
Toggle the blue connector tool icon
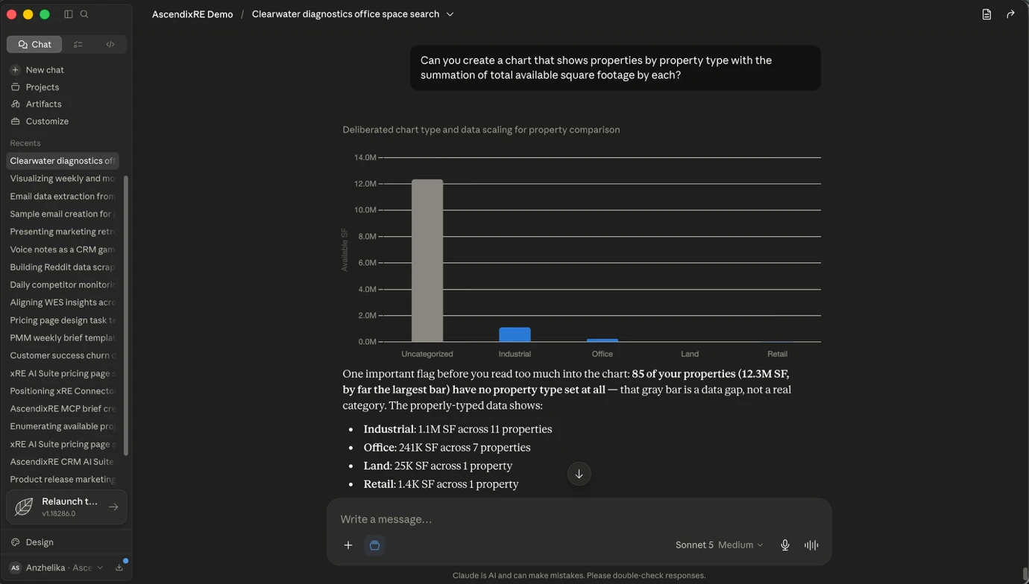tap(374, 545)
